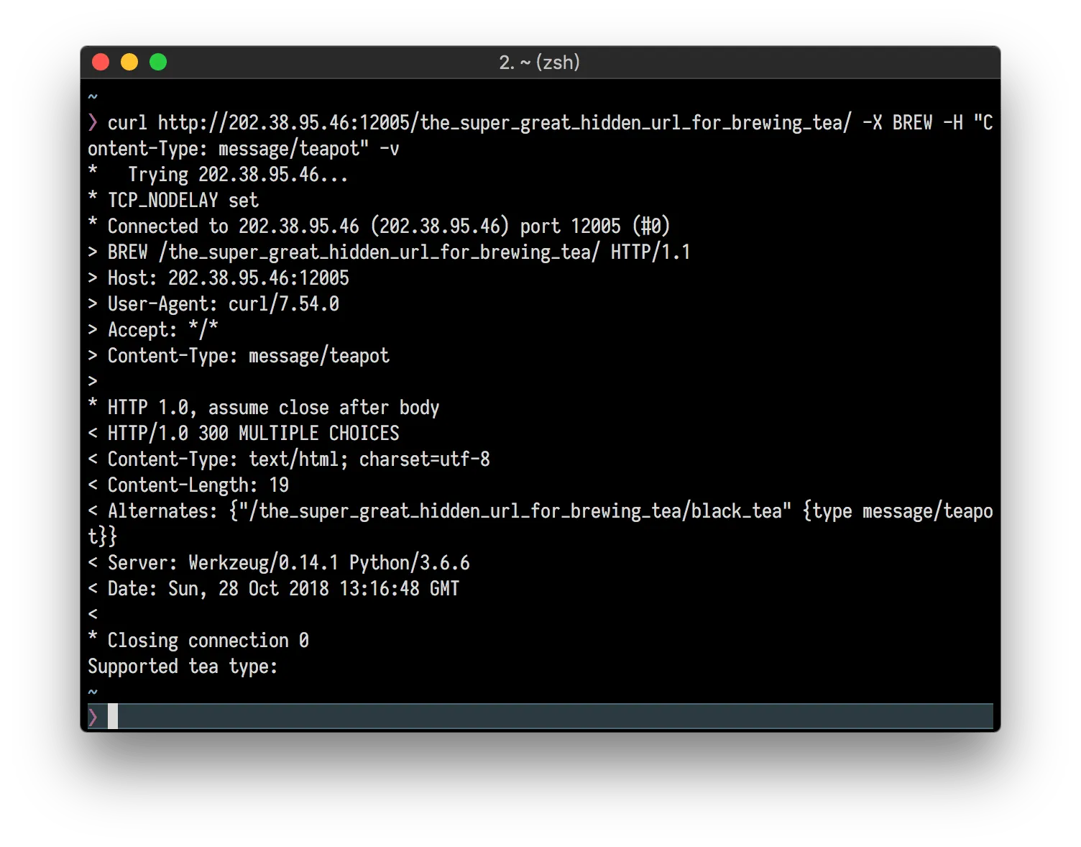Image resolution: width=1081 pixels, height=847 pixels.
Task: Click the white block cursor at the prompt
Action: 113,717
